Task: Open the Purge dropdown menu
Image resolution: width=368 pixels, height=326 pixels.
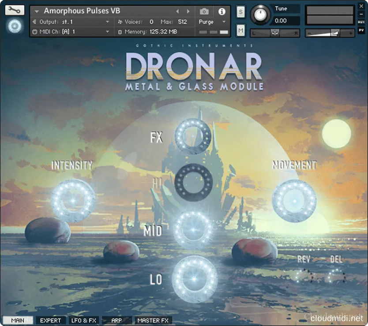Action: (213, 22)
